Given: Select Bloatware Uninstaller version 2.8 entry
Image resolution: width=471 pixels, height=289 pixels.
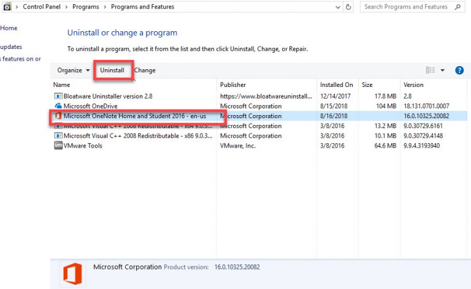Looking at the screenshot, I should pos(108,96).
